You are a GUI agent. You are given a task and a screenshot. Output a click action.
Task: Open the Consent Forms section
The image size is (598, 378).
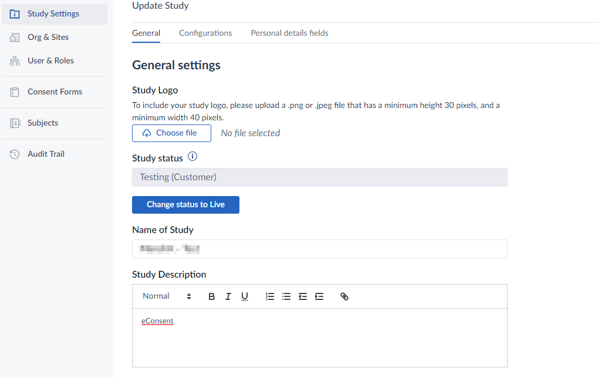(x=55, y=92)
